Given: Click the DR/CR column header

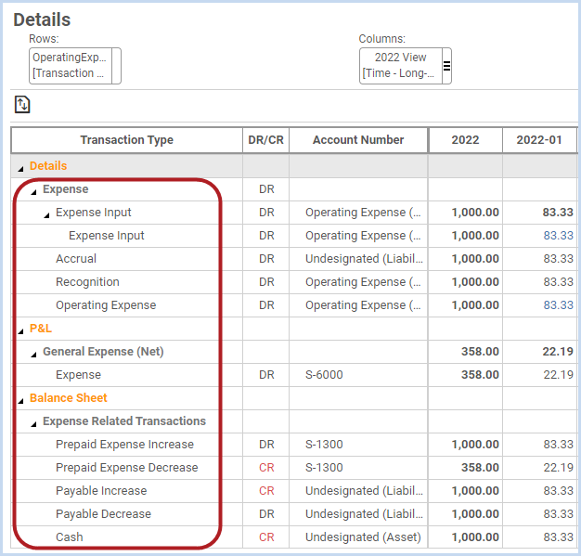Looking at the screenshot, I should (265, 140).
